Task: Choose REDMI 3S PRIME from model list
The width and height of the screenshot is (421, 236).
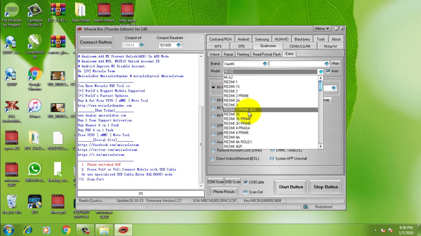Action: point(237,119)
